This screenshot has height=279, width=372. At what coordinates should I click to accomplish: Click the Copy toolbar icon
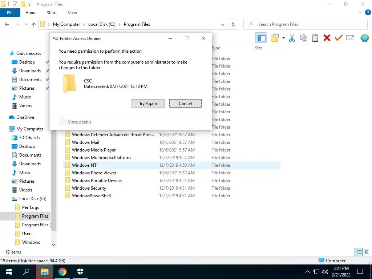(x=303, y=38)
